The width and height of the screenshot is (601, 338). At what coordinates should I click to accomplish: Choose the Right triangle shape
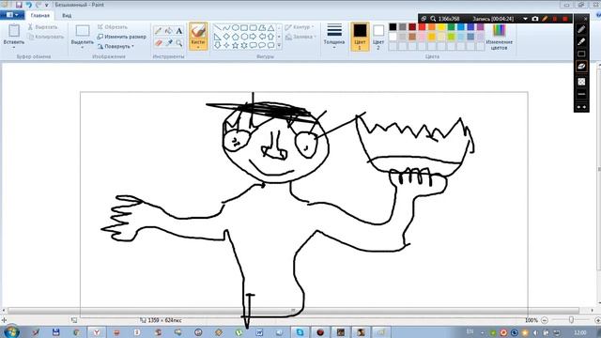pyautogui.click(x=217, y=37)
